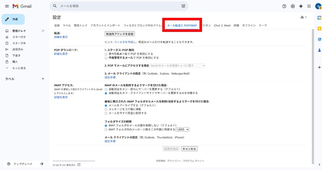Expand もっと見る in left sidebar
This screenshot has width=322, height=170.
(19, 68)
